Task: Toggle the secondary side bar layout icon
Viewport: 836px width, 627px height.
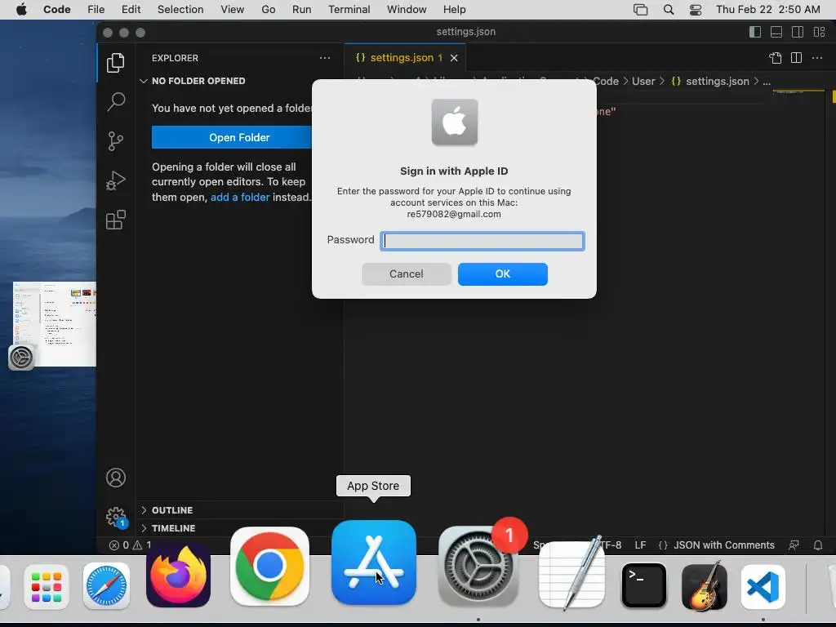Action: coord(798,32)
